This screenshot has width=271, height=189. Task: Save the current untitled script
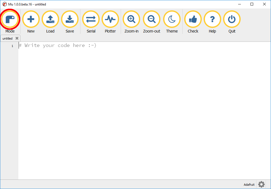70,19
